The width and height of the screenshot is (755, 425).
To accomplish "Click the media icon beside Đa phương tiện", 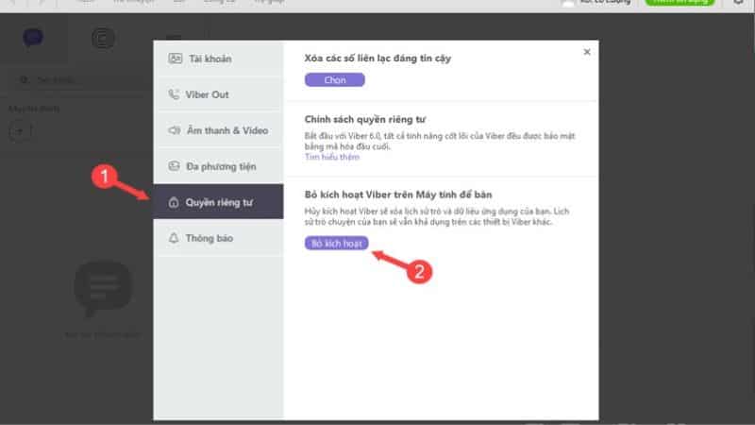I will click(x=174, y=166).
